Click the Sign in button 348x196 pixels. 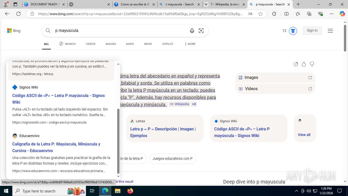pyautogui.click(x=312, y=31)
